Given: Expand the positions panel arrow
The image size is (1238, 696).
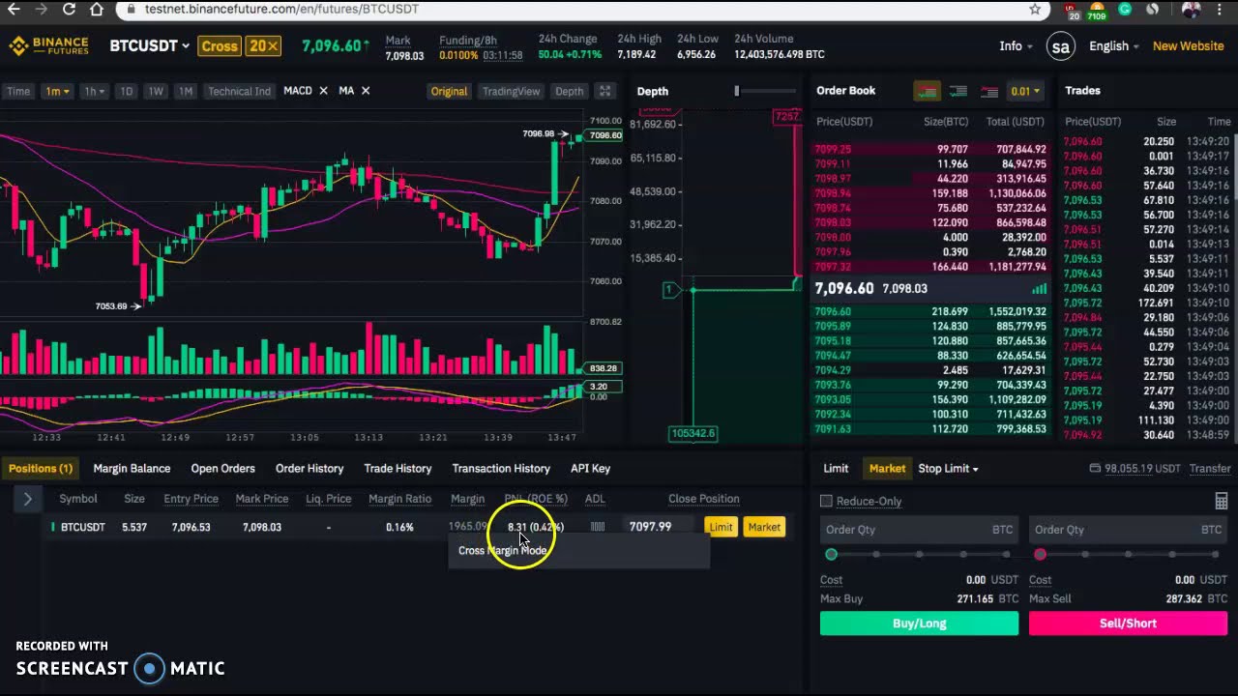Looking at the screenshot, I should click(x=27, y=499).
